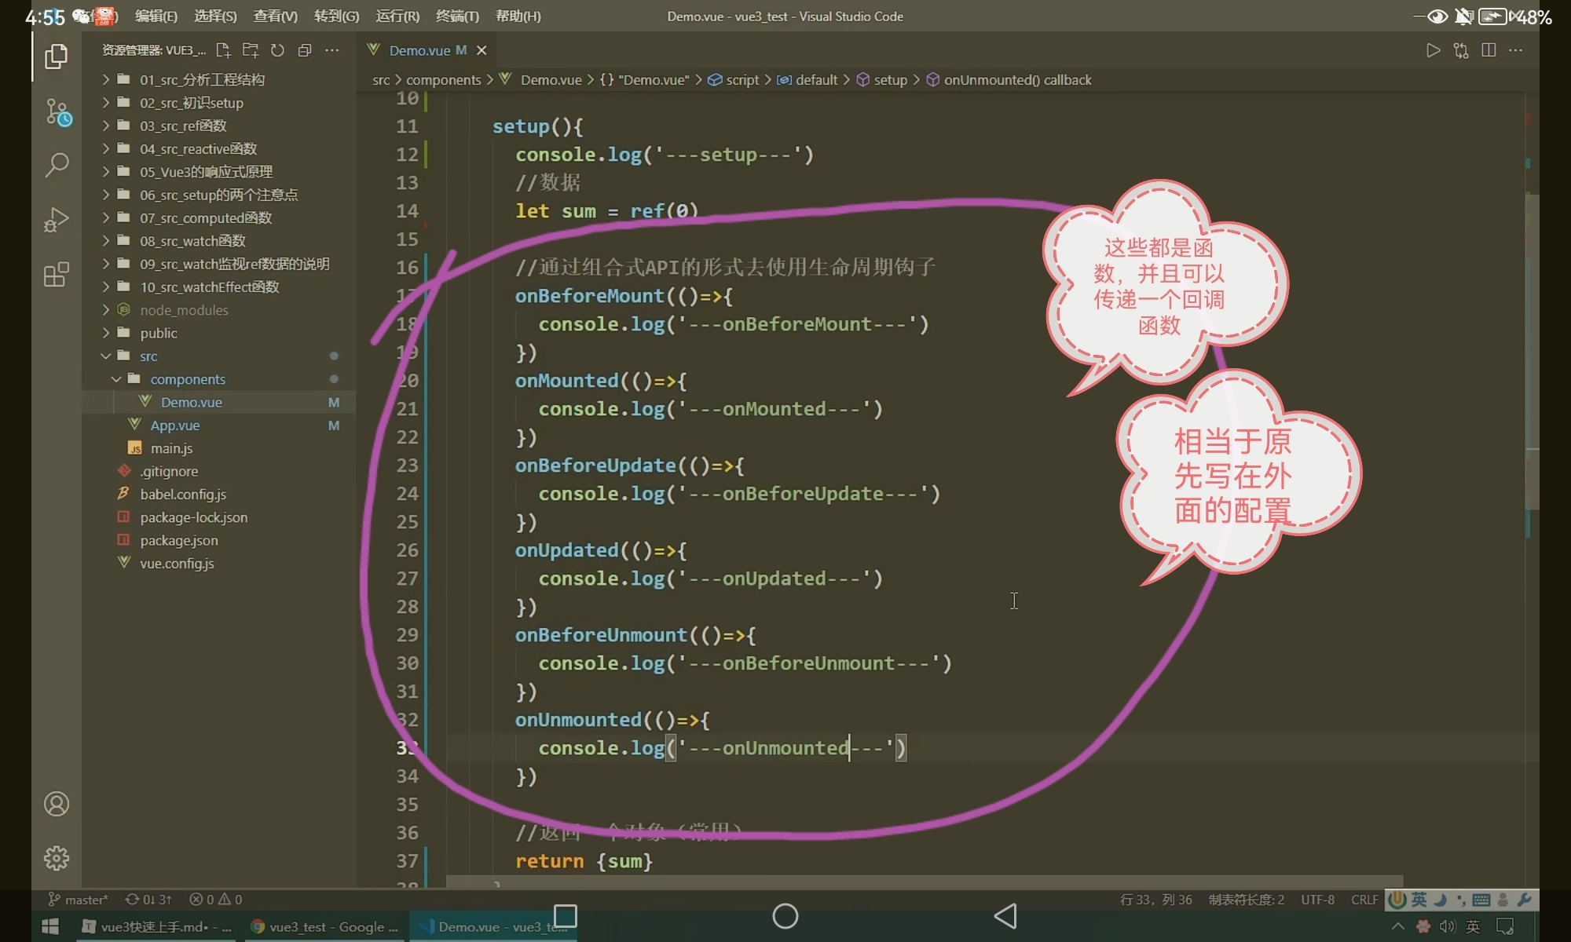The height and width of the screenshot is (942, 1571).
Task: Open the 运行(R) menu
Action: [x=397, y=16]
